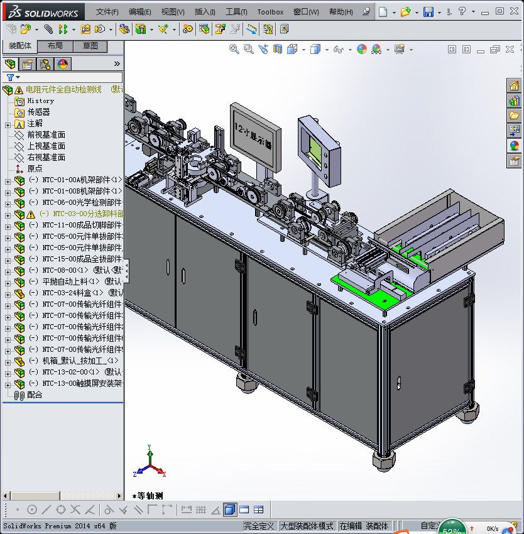Open the 编辑(E) menu
Screen dimensions: 524x534
139,12
